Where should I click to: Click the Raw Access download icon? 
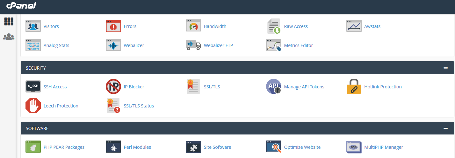(x=274, y=26)
